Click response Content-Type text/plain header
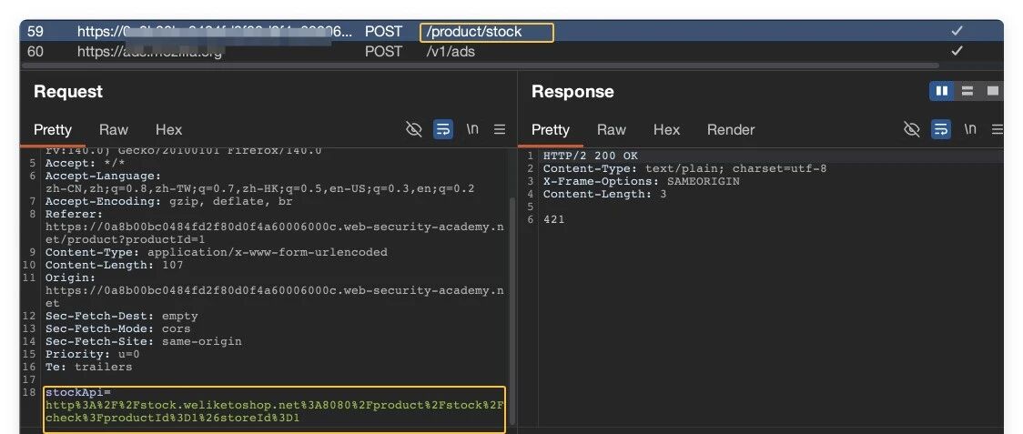The image size is (1023, 434). 685,168
